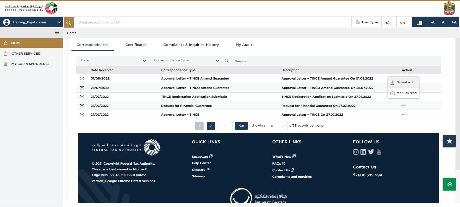Toggle the high-contrast mode icon
The height and width of the screenshot is (207, 460).
pos(419,22)
